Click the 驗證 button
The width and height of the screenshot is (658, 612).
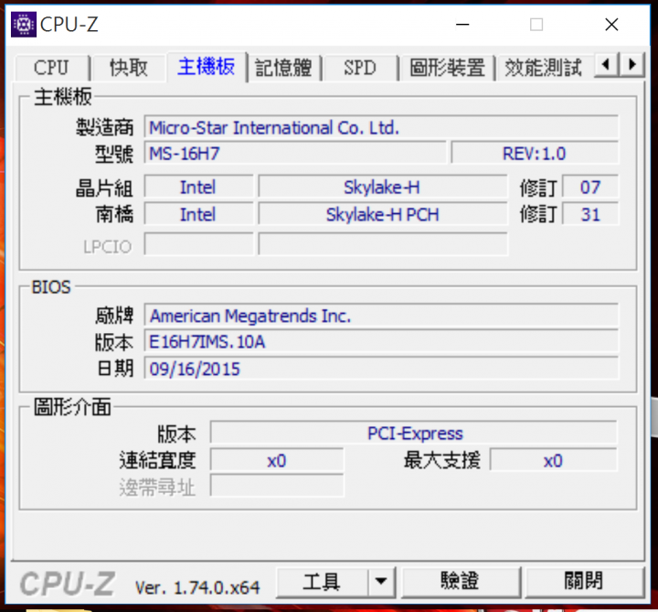[x=461, y=582]
